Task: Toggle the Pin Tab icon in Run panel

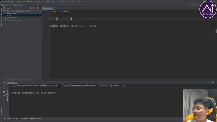Action: pyautogui.click(x=4, y=96)
